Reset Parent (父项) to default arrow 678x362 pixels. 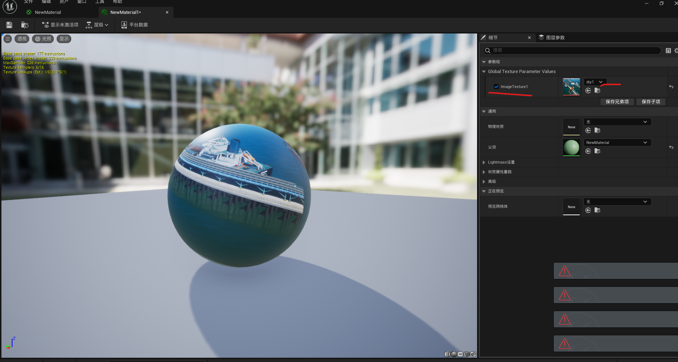click(x=671, y=147)
